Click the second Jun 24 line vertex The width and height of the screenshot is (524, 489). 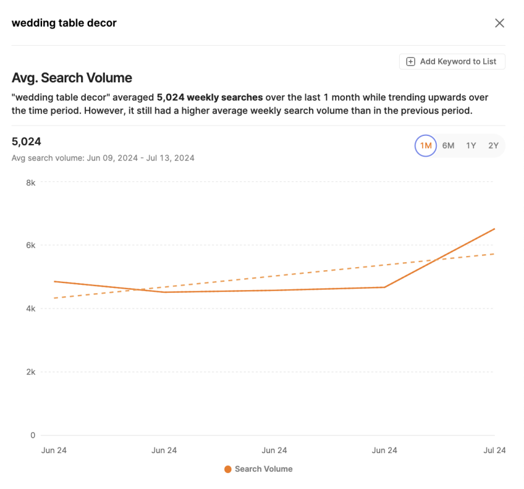tap(164, 292)
